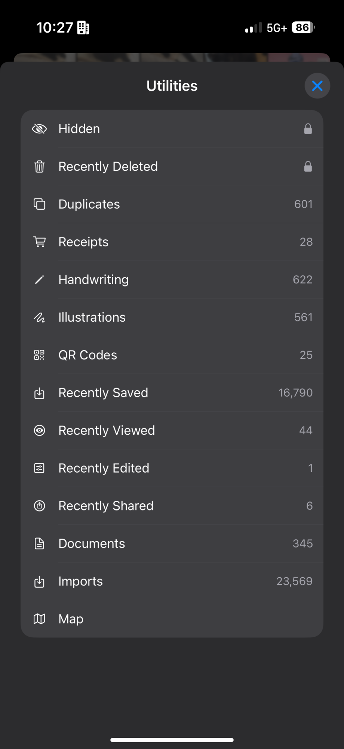This screenshot has width=344, height=749.
Task: Open Imports with 23,569 items
Action: tap(172, 581)
